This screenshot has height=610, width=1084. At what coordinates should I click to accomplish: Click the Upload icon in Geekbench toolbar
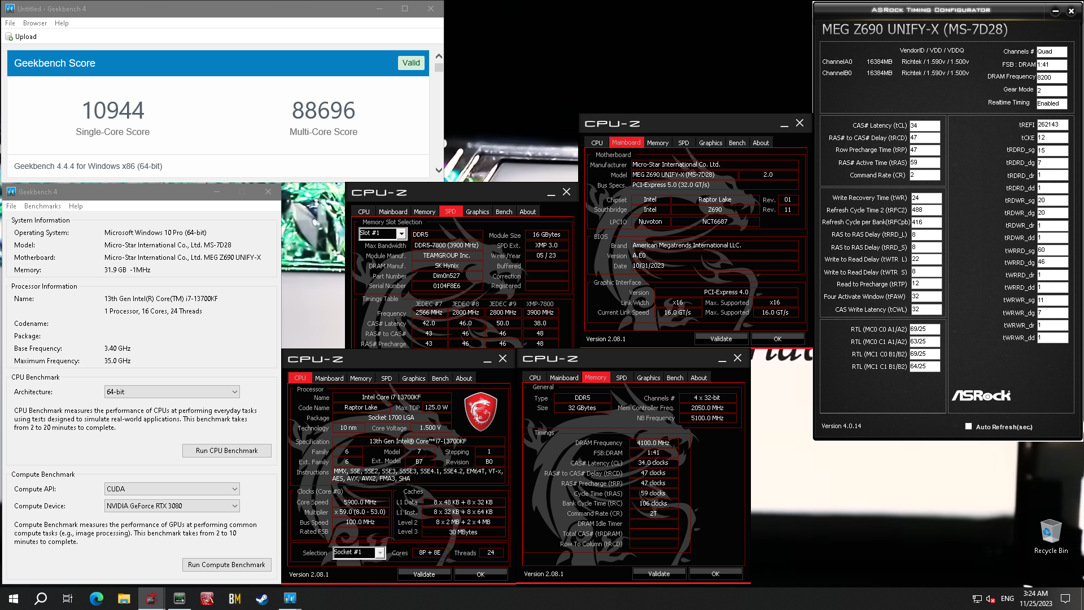coord(9,37)
